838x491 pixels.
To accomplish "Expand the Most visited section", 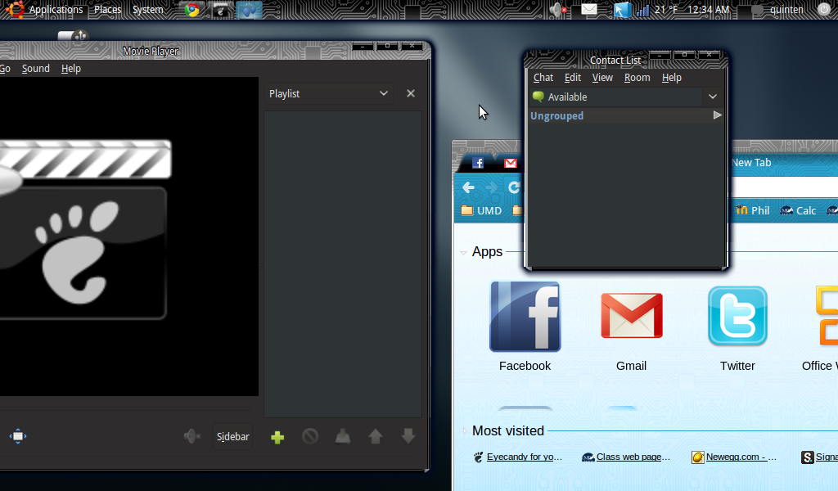I will (x=464, y=430).
